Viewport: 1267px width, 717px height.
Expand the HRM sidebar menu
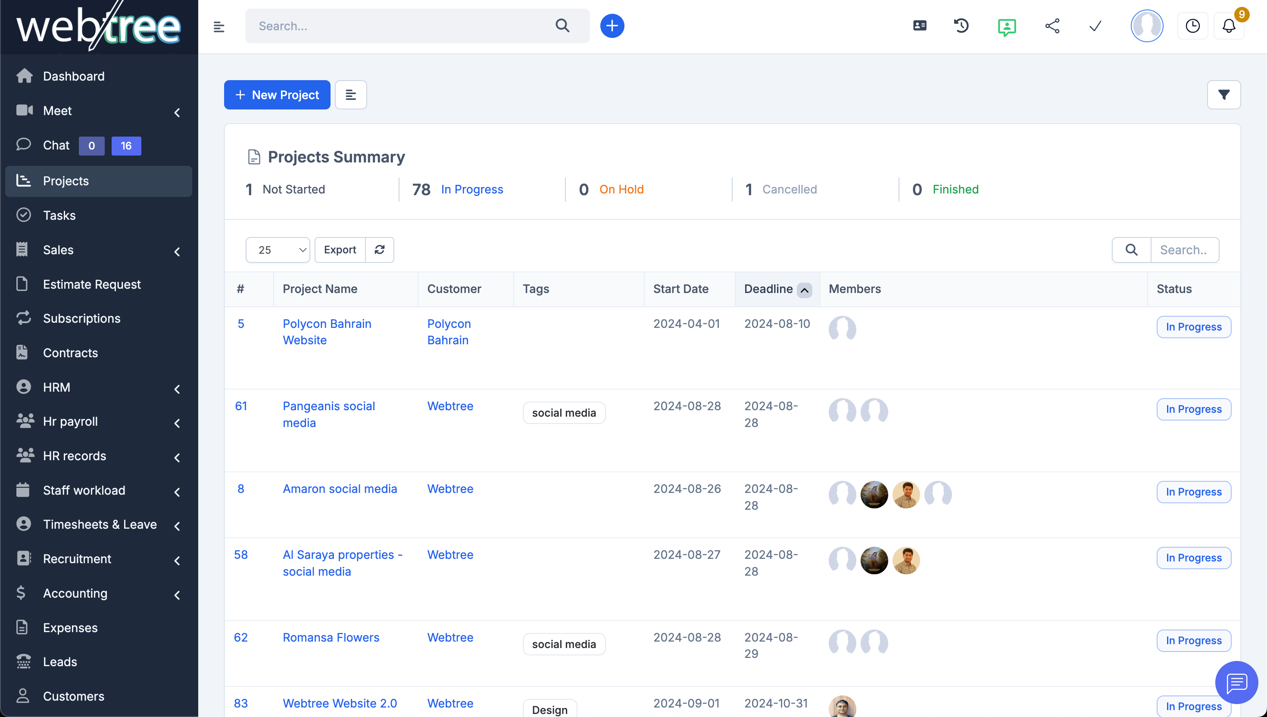click(x=99, y=387)
